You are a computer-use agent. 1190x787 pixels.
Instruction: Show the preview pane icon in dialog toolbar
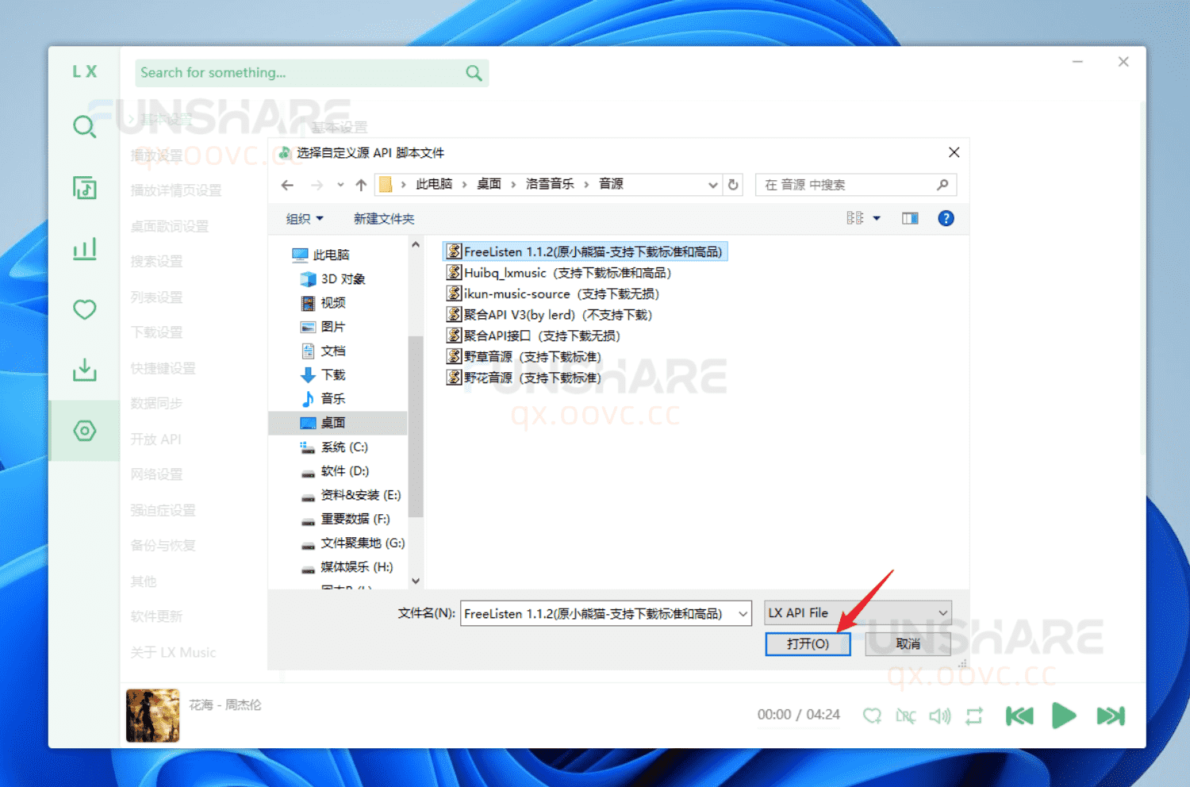click(909, 218)
